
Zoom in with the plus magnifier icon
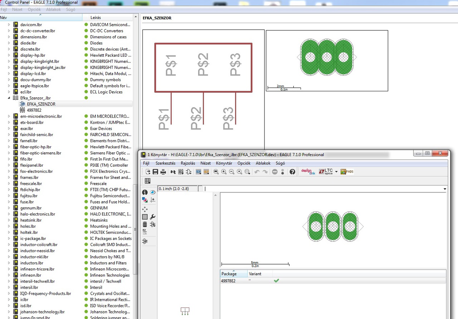pyautogui.click(x=224, y=172)
